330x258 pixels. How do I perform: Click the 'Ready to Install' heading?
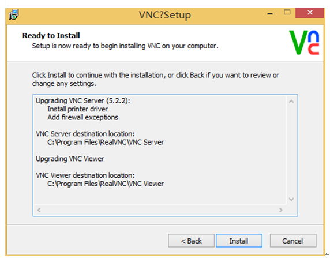(51, 35)
